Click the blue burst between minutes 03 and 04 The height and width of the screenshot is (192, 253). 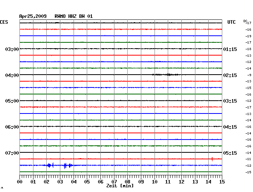click(68, 166)
